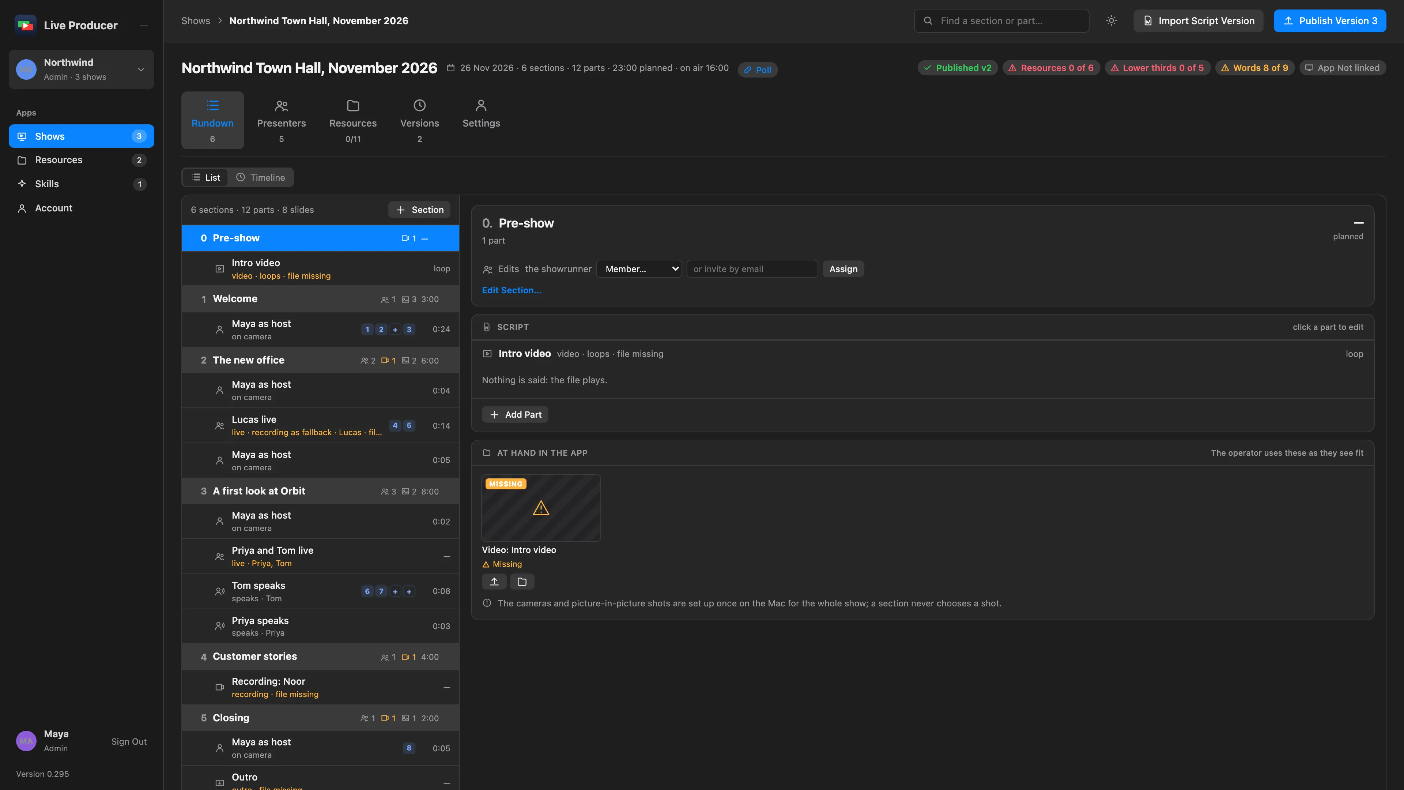Open the Resources tab with 0/11 count
This screenshot has height=790, width=1404.
[x=353, y=120]
